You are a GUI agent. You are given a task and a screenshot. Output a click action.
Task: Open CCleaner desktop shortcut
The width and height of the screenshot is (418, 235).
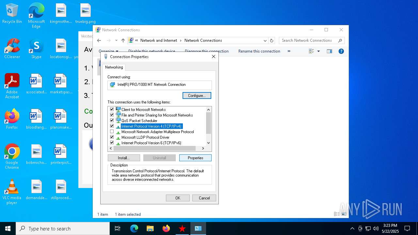(12, 49)
